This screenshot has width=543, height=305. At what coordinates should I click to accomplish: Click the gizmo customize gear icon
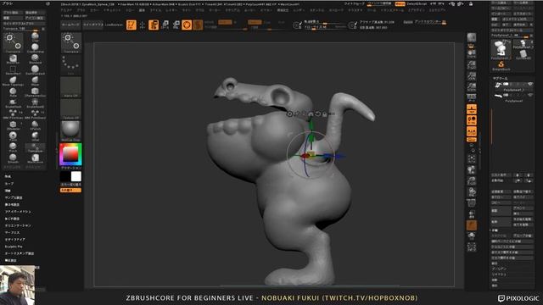tap(290, 114)
